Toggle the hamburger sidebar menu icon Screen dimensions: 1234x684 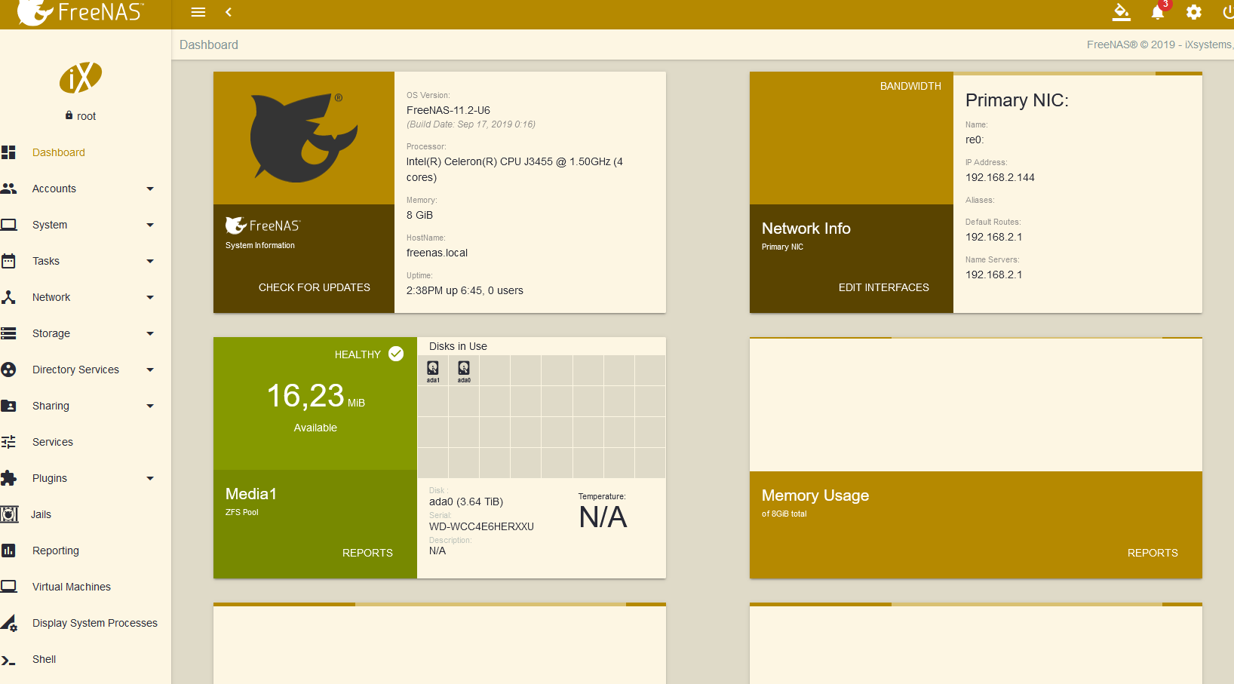tap(198, 12)
